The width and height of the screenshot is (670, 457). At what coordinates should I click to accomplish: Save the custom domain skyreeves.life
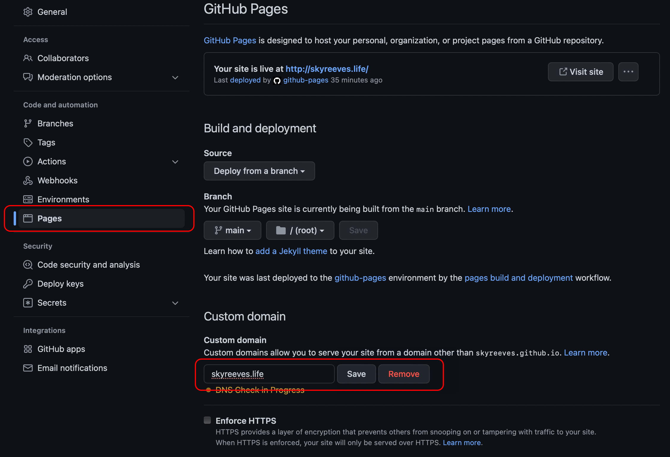pos(356,374)
